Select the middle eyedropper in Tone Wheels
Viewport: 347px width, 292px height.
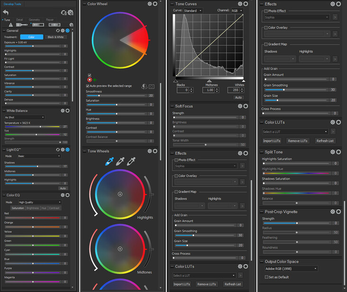(x=120, y=161)
